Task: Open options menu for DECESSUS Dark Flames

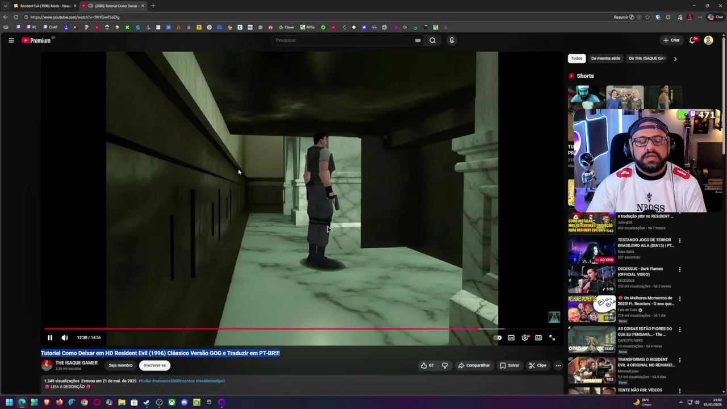Action: [679, 270]
